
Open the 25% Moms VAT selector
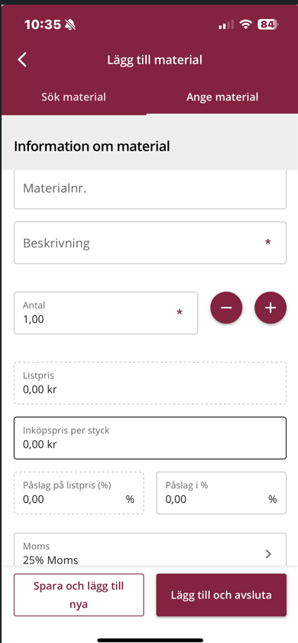click(x=151, y=550)
